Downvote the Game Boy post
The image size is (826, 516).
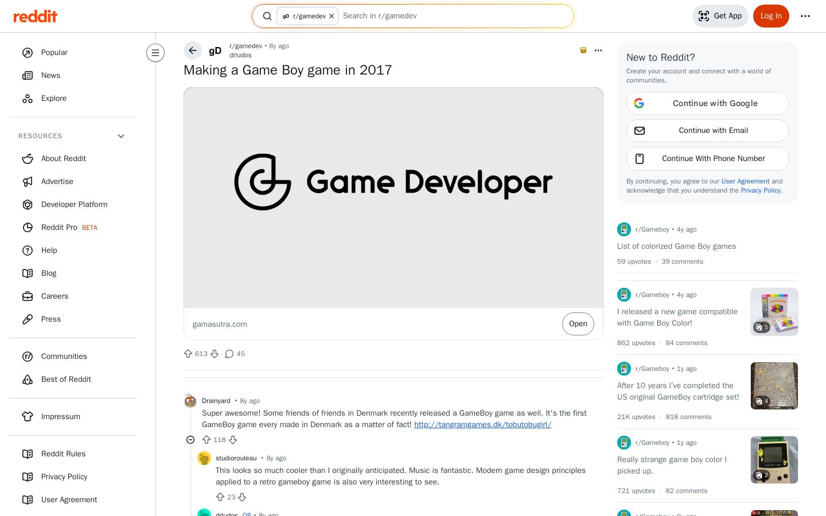215,354
